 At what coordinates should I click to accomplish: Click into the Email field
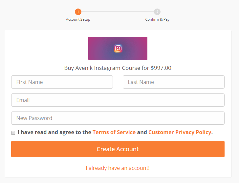(x=118, y=100)
